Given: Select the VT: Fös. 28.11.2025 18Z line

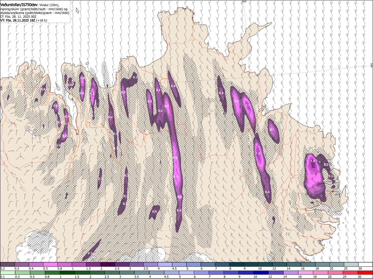Looking at the screenshot, I should [24, 20].
